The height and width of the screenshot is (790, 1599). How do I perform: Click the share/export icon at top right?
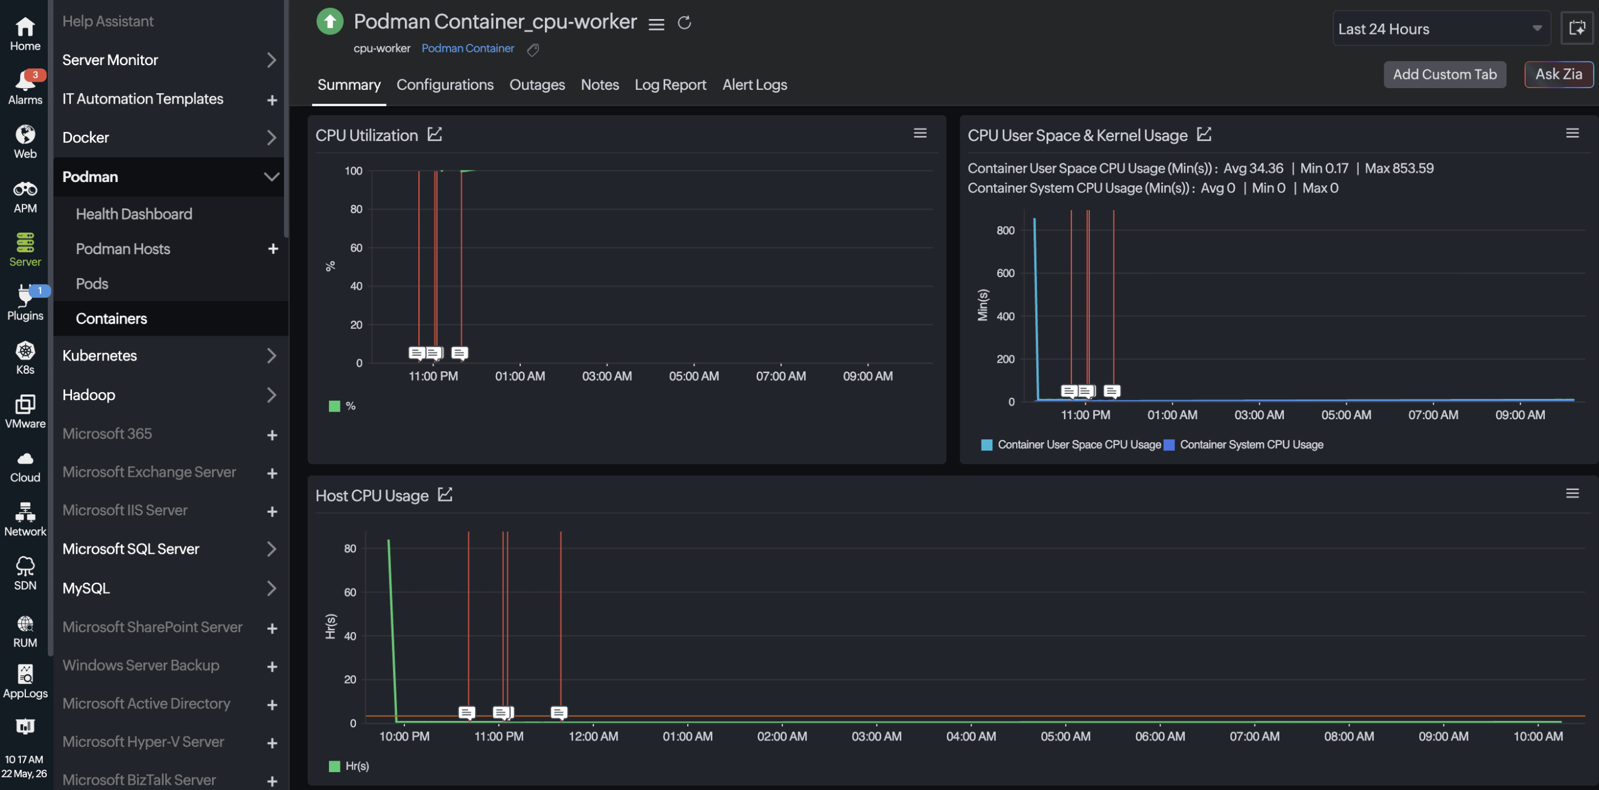pyautogui.click(x=1577, y=28)
